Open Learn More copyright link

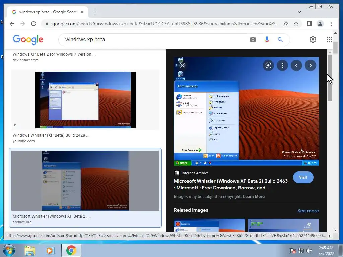[x=254, y=197]
